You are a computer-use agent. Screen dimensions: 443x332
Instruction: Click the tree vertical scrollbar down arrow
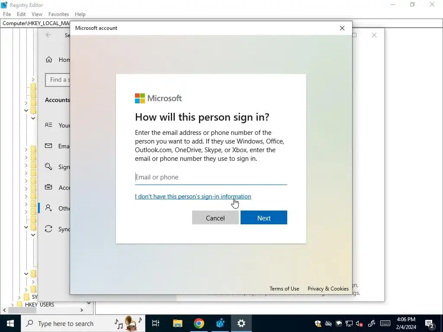(x=89, y=303)
